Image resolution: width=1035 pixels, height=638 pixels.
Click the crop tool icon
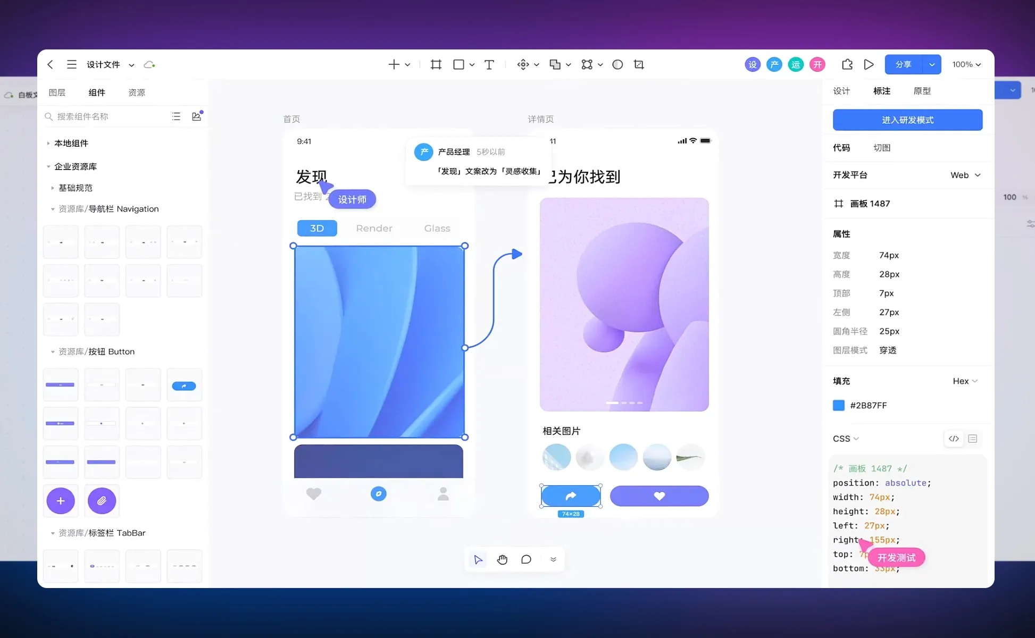639,64
